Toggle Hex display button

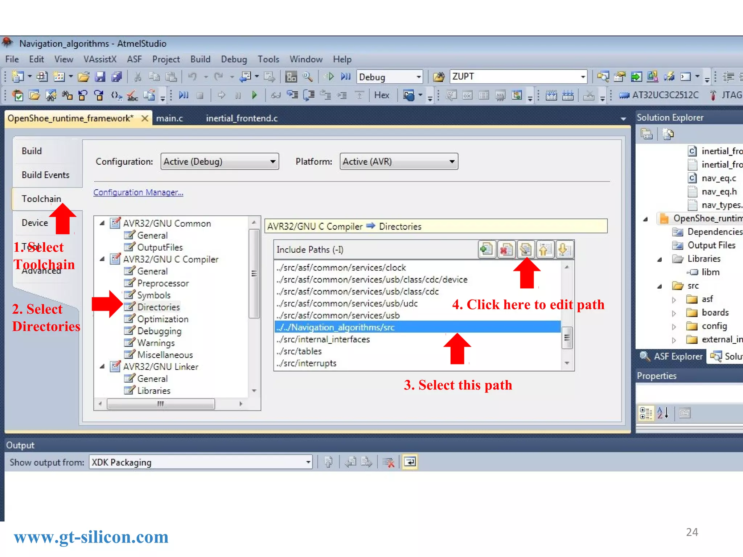click(382, 95)
